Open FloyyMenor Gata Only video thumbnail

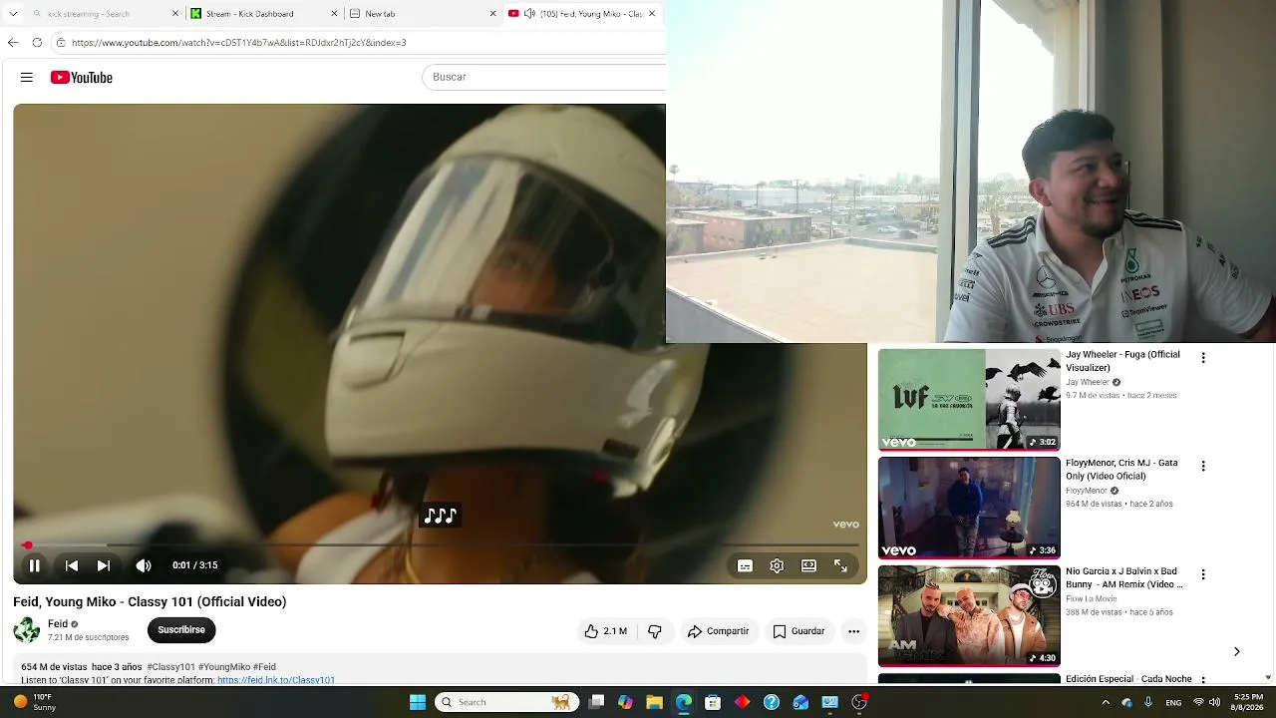(969, 508)
